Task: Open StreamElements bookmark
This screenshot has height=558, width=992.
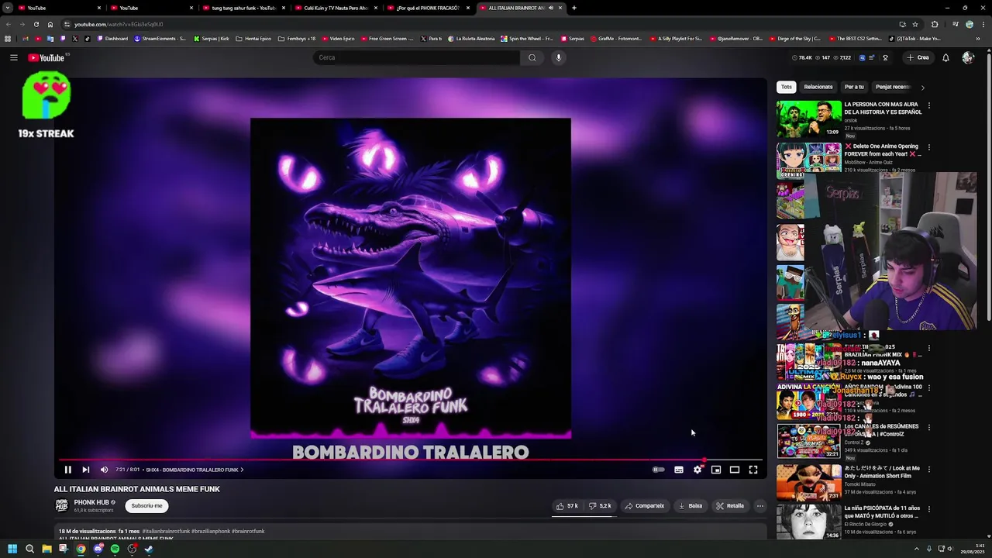Action: (160, 38)
